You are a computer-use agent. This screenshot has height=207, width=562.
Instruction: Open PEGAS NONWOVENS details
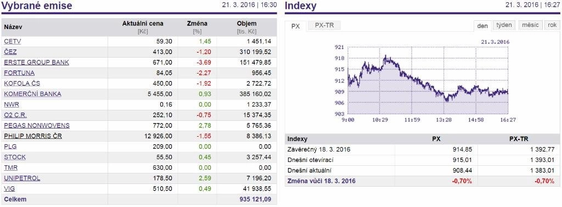click(x=37, y=126)
